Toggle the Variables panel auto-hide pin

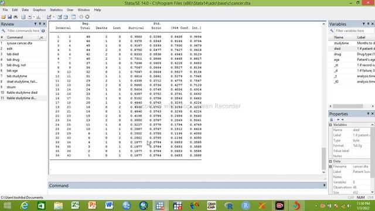click(369, 24)
